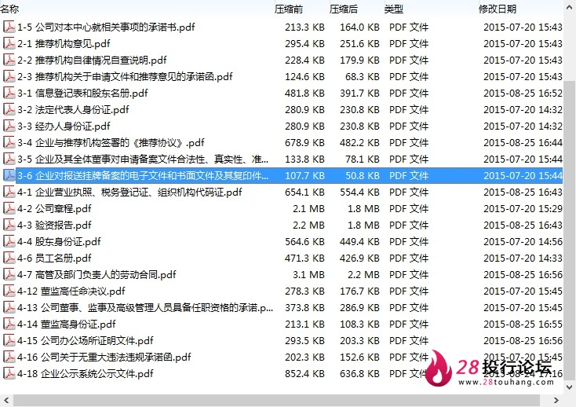Select file name 4-3 验资报告.pdf
The height and width of the screenshot is (407, 576).
54,225
